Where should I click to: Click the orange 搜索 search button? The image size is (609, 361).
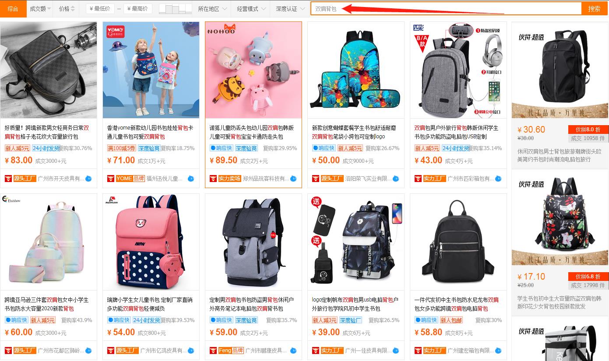point(594,9)
